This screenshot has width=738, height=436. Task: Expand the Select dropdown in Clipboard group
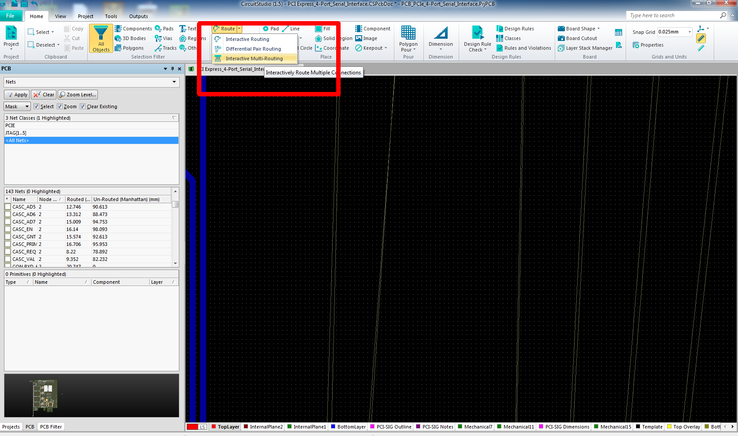(x=52, y=32)
